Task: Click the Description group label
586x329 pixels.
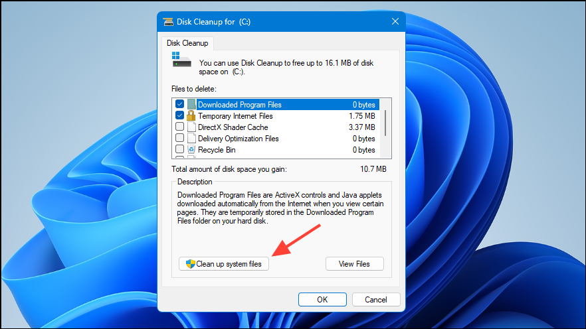Action: click(x=195, y=182)
